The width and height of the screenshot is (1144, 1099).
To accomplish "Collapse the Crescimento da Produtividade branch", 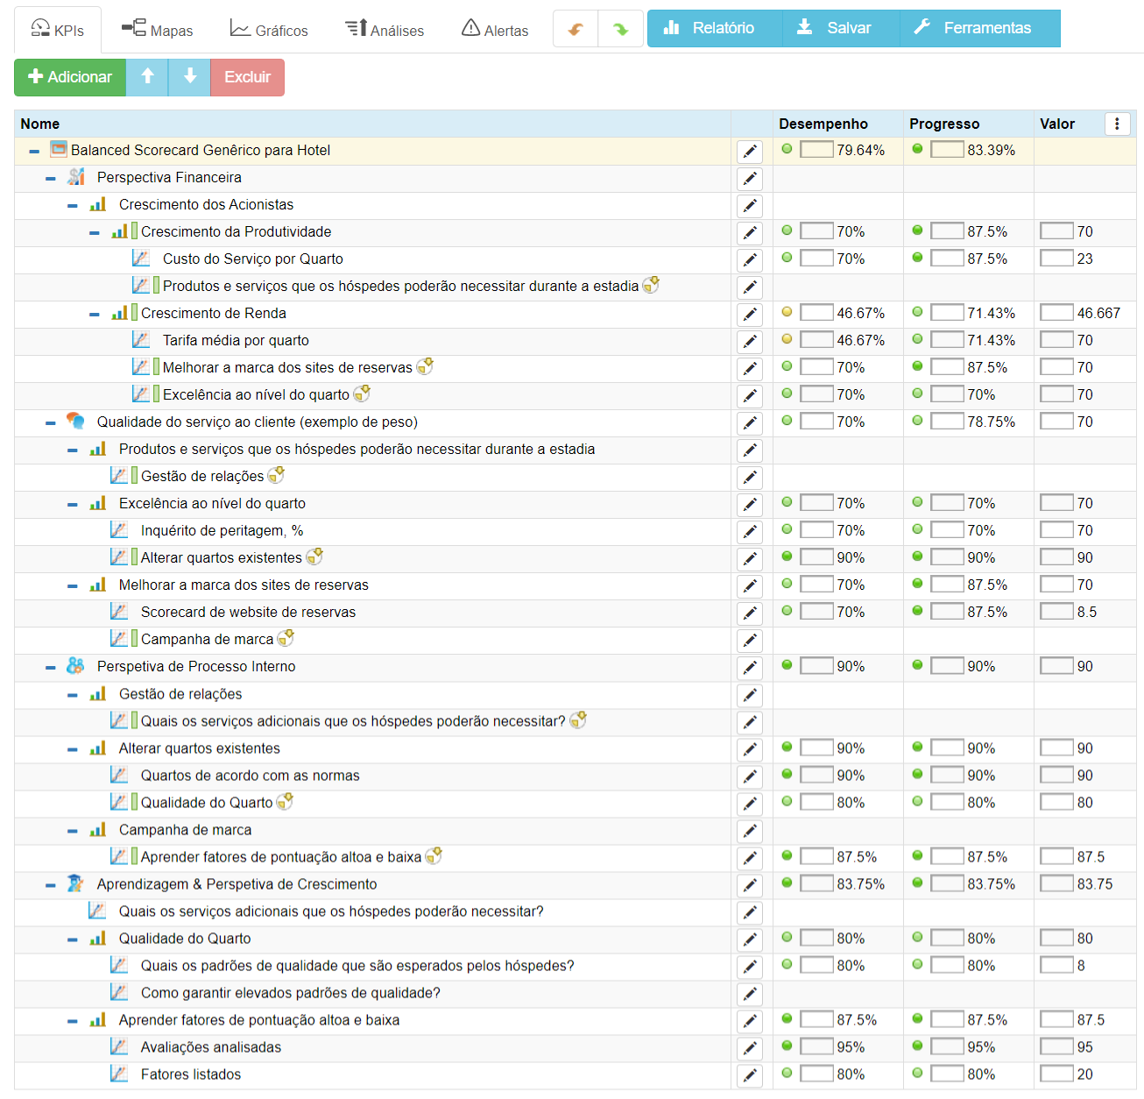I will coord(93,231).
